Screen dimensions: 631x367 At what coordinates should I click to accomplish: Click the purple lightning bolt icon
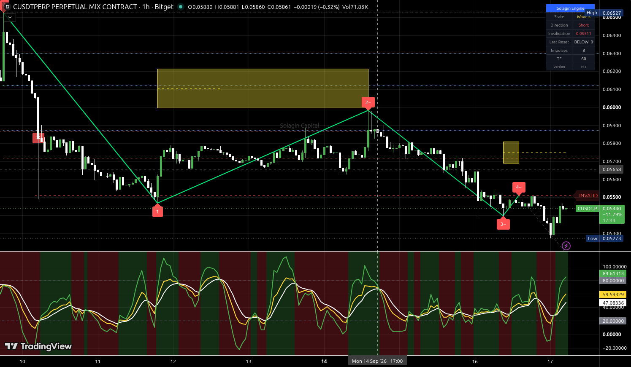pos(566,246)
